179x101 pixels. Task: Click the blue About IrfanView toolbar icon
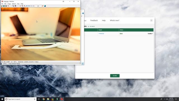coord(45,6)
